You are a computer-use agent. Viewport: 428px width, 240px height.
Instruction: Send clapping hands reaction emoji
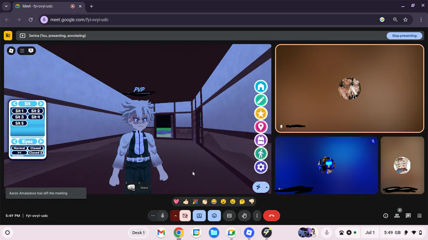point(204,202)
